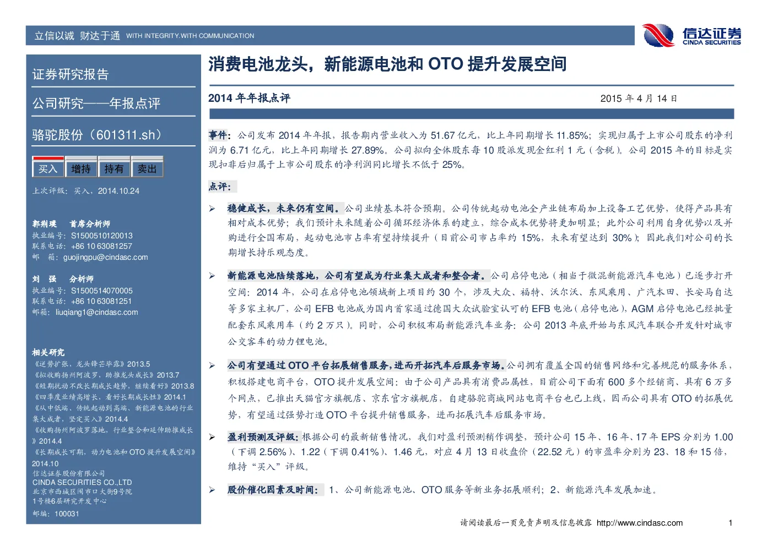Image resolution: width=773 pixels, height=546 pixels.
Task: Click 公司研究——年报点评 in sidebar
Action: (x=96, y=103)
